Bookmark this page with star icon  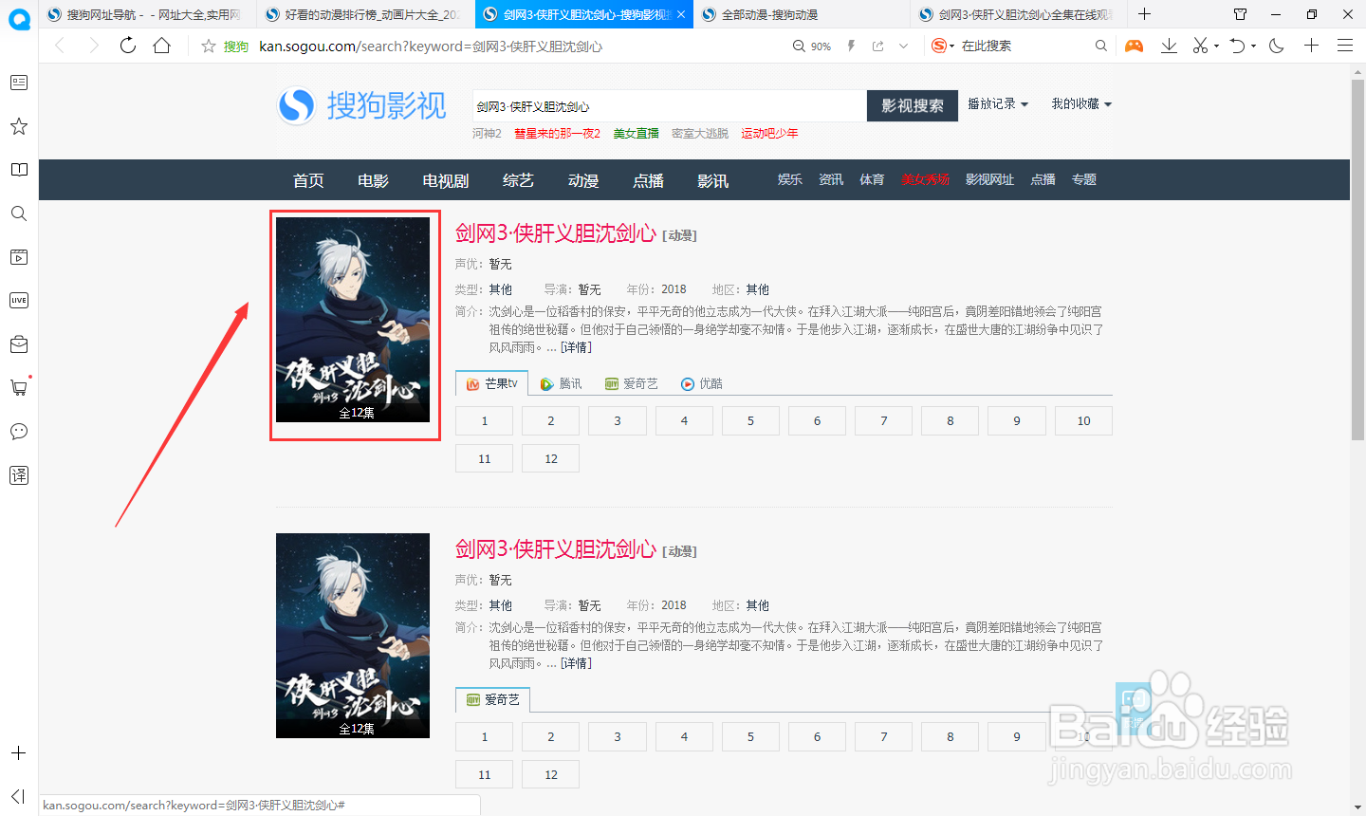tap(209, 46)
